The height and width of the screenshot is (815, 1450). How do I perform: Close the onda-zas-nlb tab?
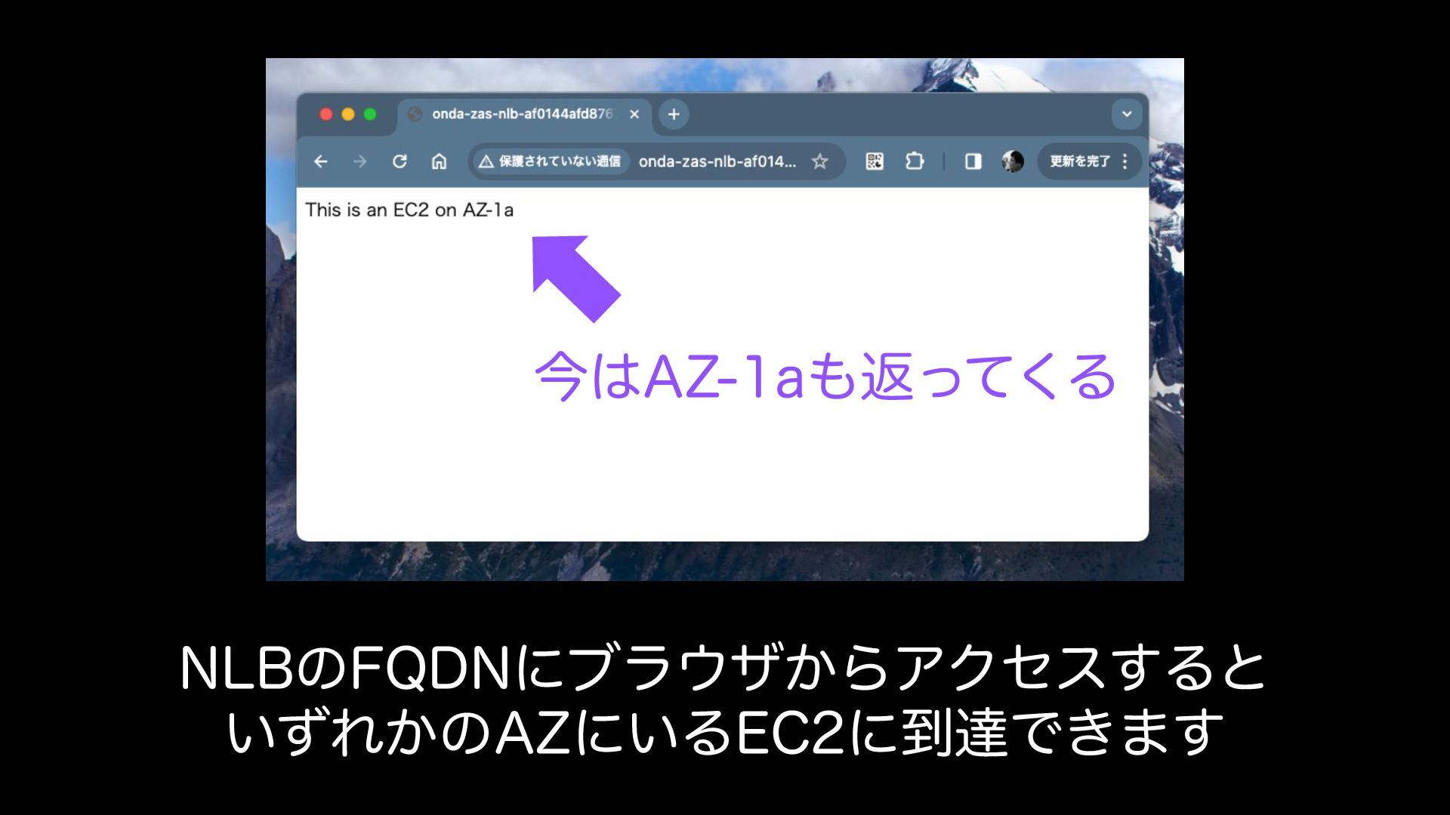point(634,115)
